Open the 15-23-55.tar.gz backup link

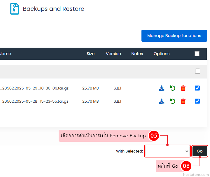click(x=34, y=101)
